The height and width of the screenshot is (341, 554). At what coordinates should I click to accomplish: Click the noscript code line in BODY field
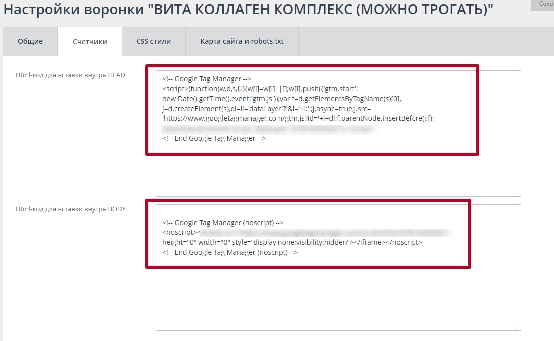coord(199,232)
